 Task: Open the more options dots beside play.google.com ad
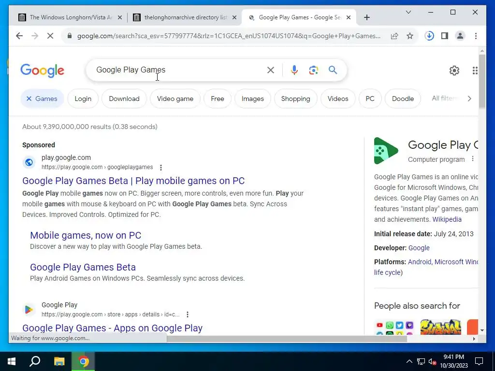point(161,168)
